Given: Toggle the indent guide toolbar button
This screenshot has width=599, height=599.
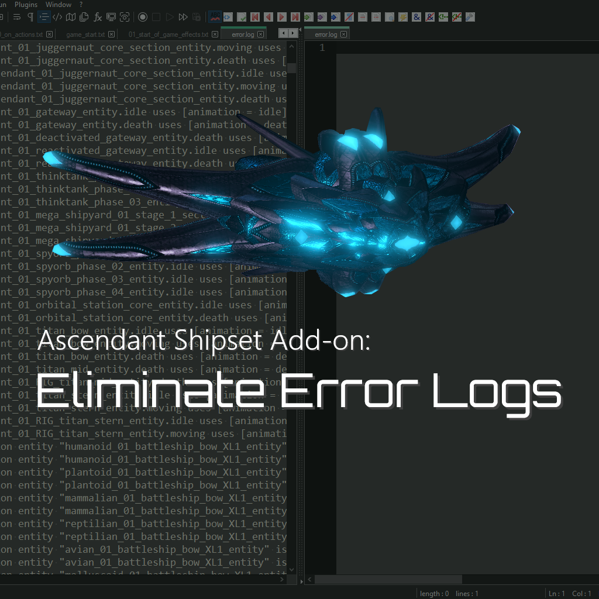Looking at the screenshot, I should coord(44,17).
